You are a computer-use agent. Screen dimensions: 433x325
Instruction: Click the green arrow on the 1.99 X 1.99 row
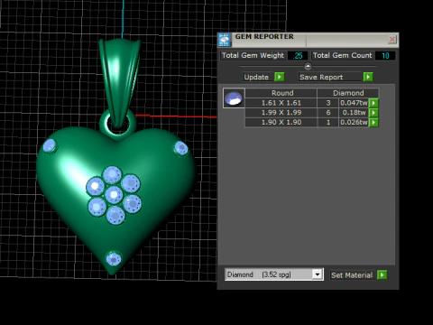pos(373,113)
